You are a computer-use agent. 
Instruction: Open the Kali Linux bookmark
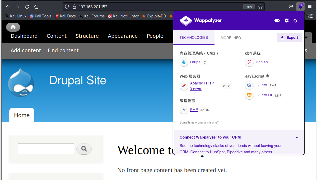(x=16, y=16)
